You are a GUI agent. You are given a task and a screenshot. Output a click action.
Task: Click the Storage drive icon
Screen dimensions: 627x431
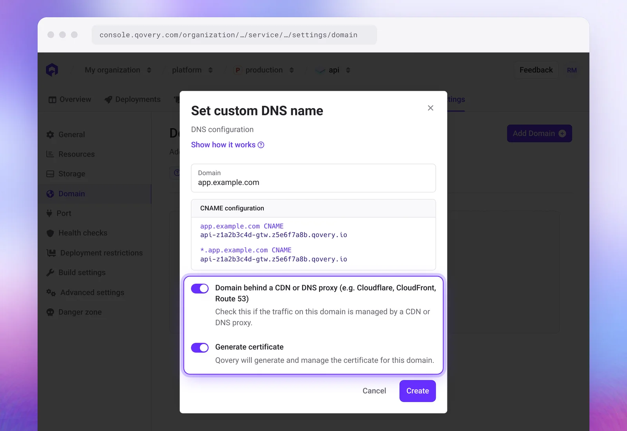tap(50, 174)
